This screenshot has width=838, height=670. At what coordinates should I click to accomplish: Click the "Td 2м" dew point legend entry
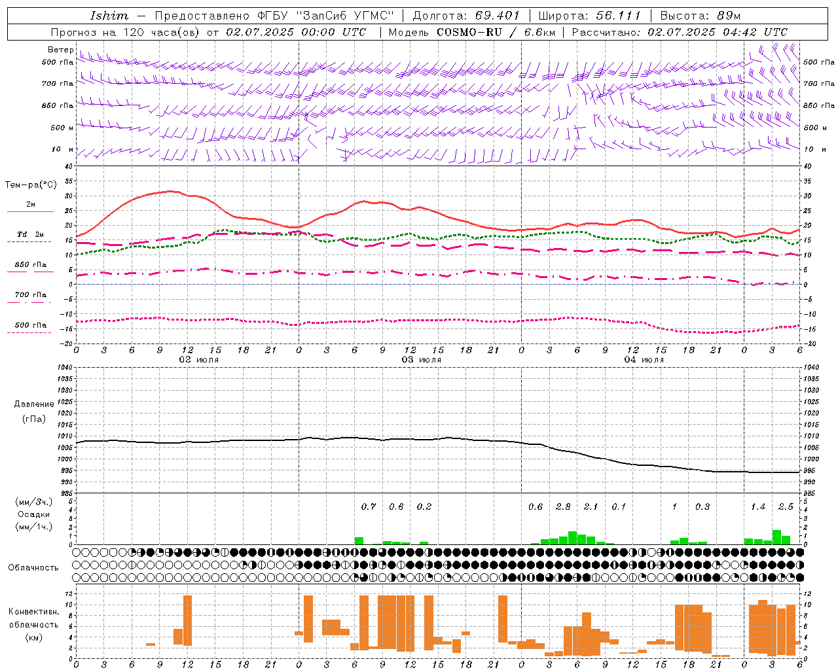(31, 234)
